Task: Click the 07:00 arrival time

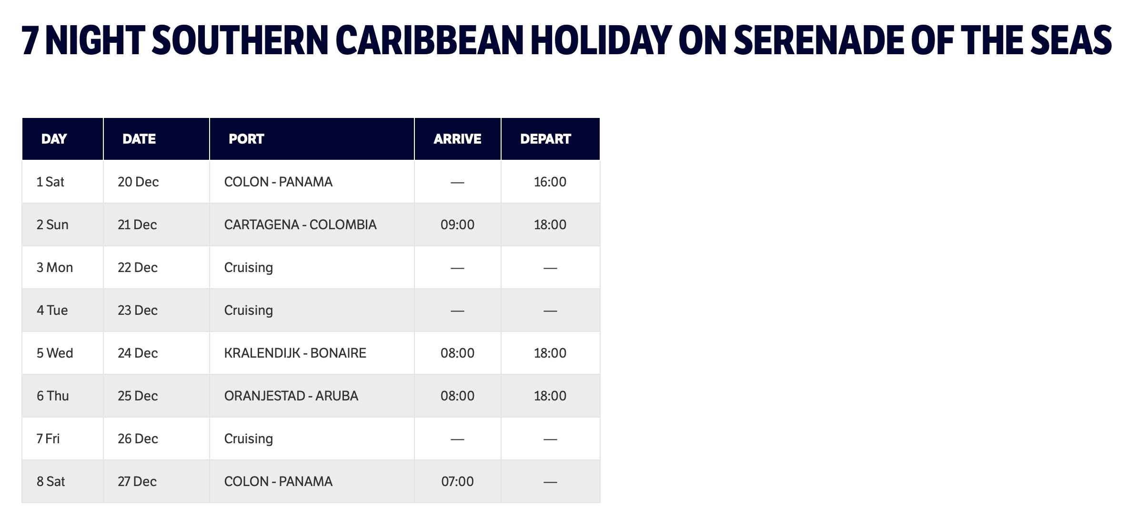Action: (457, 482)
